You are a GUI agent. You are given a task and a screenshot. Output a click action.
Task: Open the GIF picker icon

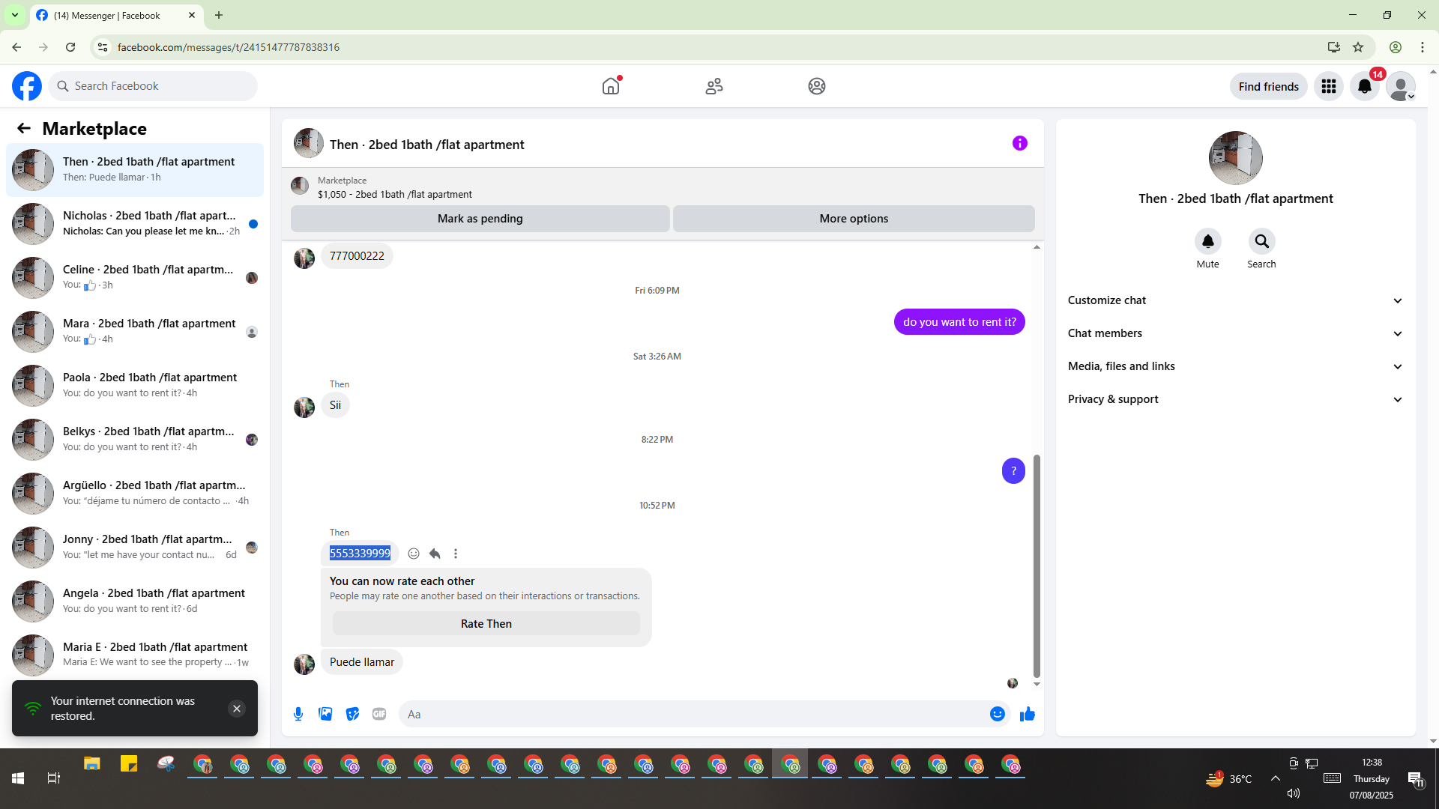379,714
